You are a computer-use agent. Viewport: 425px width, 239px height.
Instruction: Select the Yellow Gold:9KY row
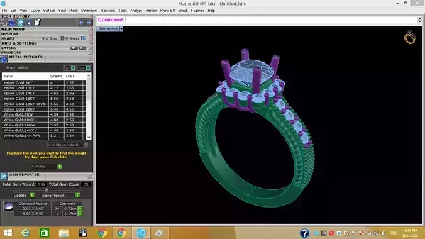click(44, 83)
